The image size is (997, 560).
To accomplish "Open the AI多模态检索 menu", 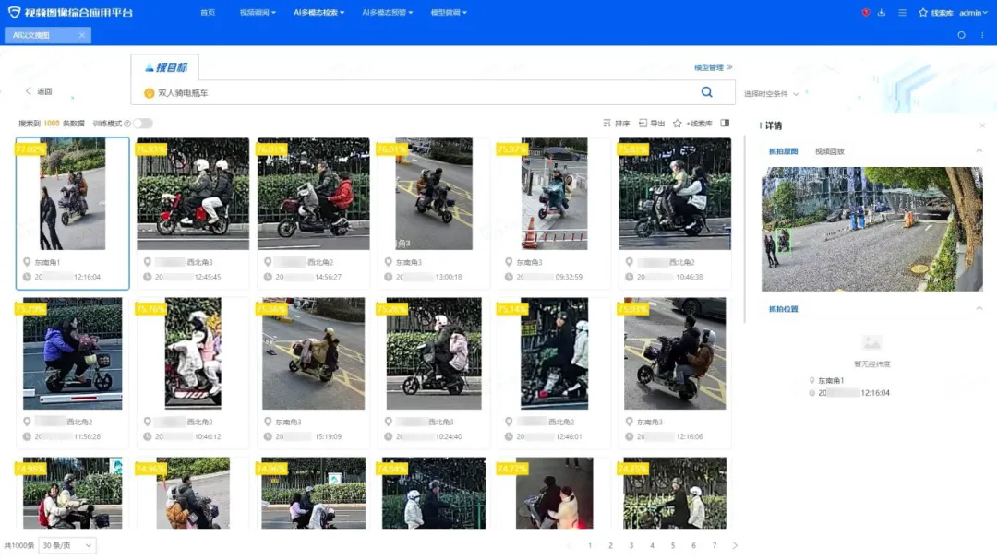I will tap(318, 13).
